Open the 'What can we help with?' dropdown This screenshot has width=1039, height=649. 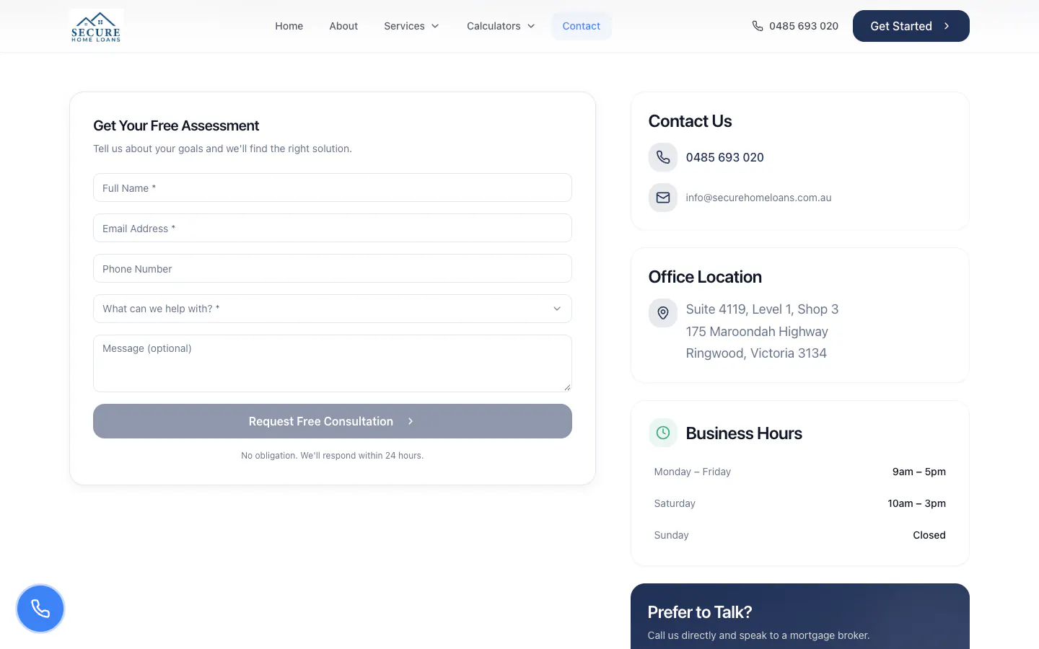click(333, 309)
